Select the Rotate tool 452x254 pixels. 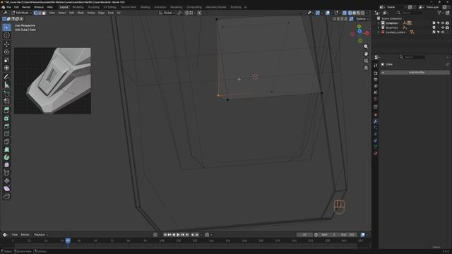click(6, 52)
